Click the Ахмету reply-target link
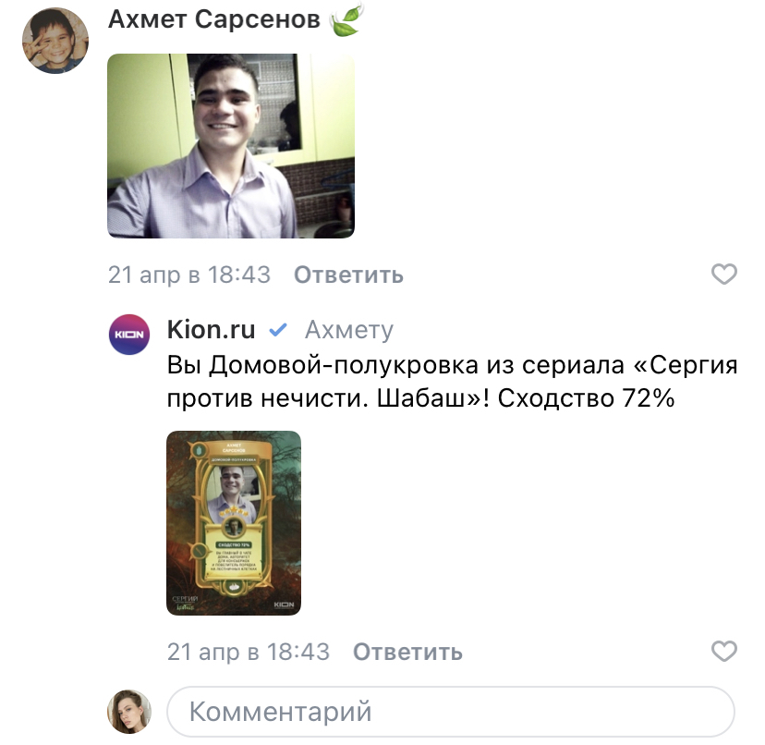Viewport: 765px width, 745px height. click(x=349, y=330)
